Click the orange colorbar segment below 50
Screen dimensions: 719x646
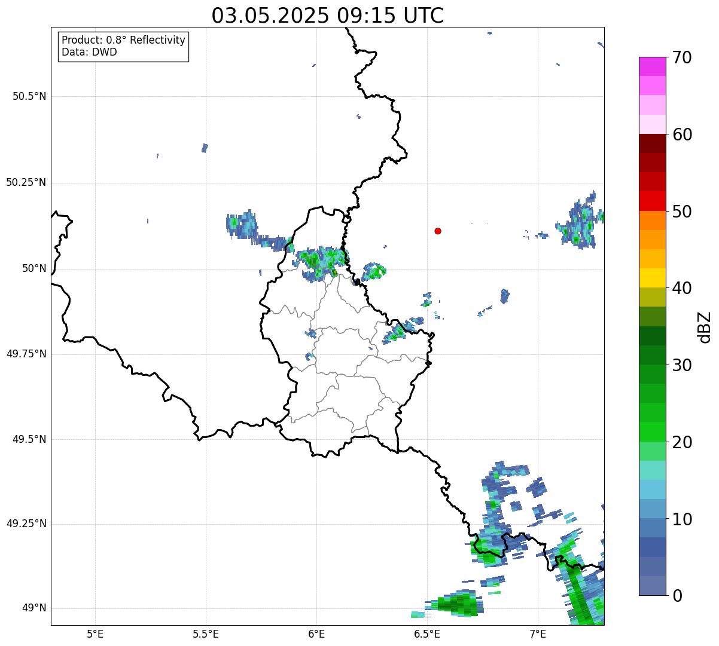(652, 221)
